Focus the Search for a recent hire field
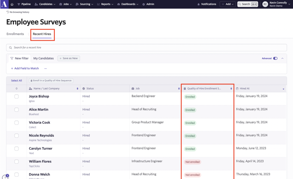 (146, 47)
